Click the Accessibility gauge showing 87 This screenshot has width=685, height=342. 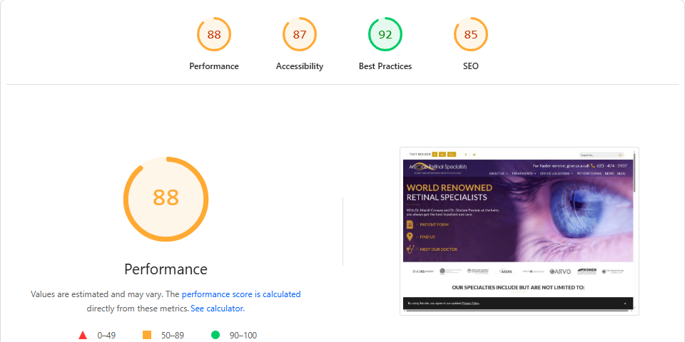pos(300,34)
